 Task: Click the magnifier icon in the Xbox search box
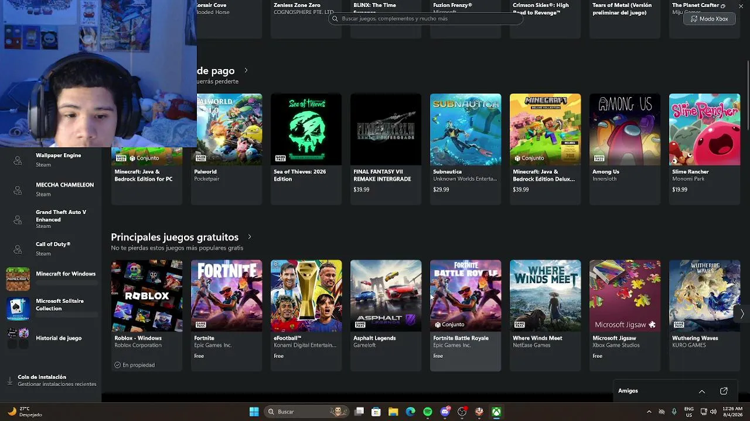tap(335, 19)
